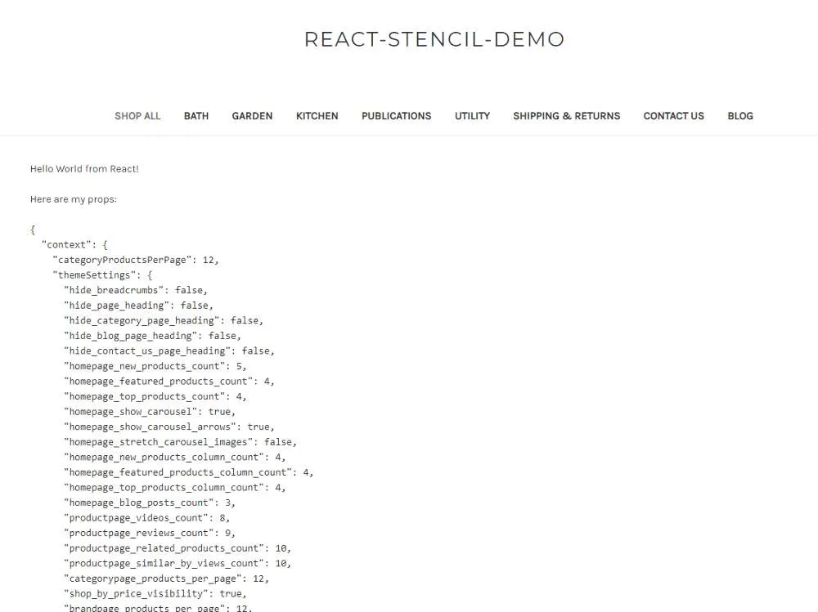Click the "homepage_top_products_column_count": 4 line
Image resolution: width=818 pixels, height=612 pixels.
coord(175,487)
